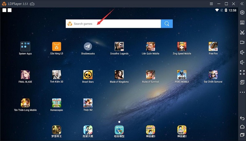Launch the Thiện Nữ game
Screen dimensions: 246x141
point(88,103)
